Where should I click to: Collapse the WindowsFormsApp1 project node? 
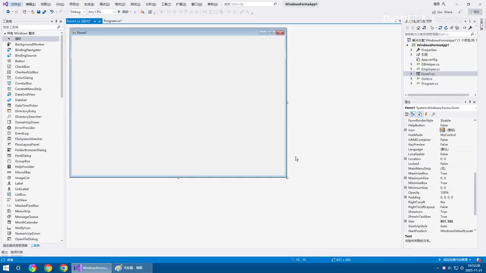[x=407, y=45]
